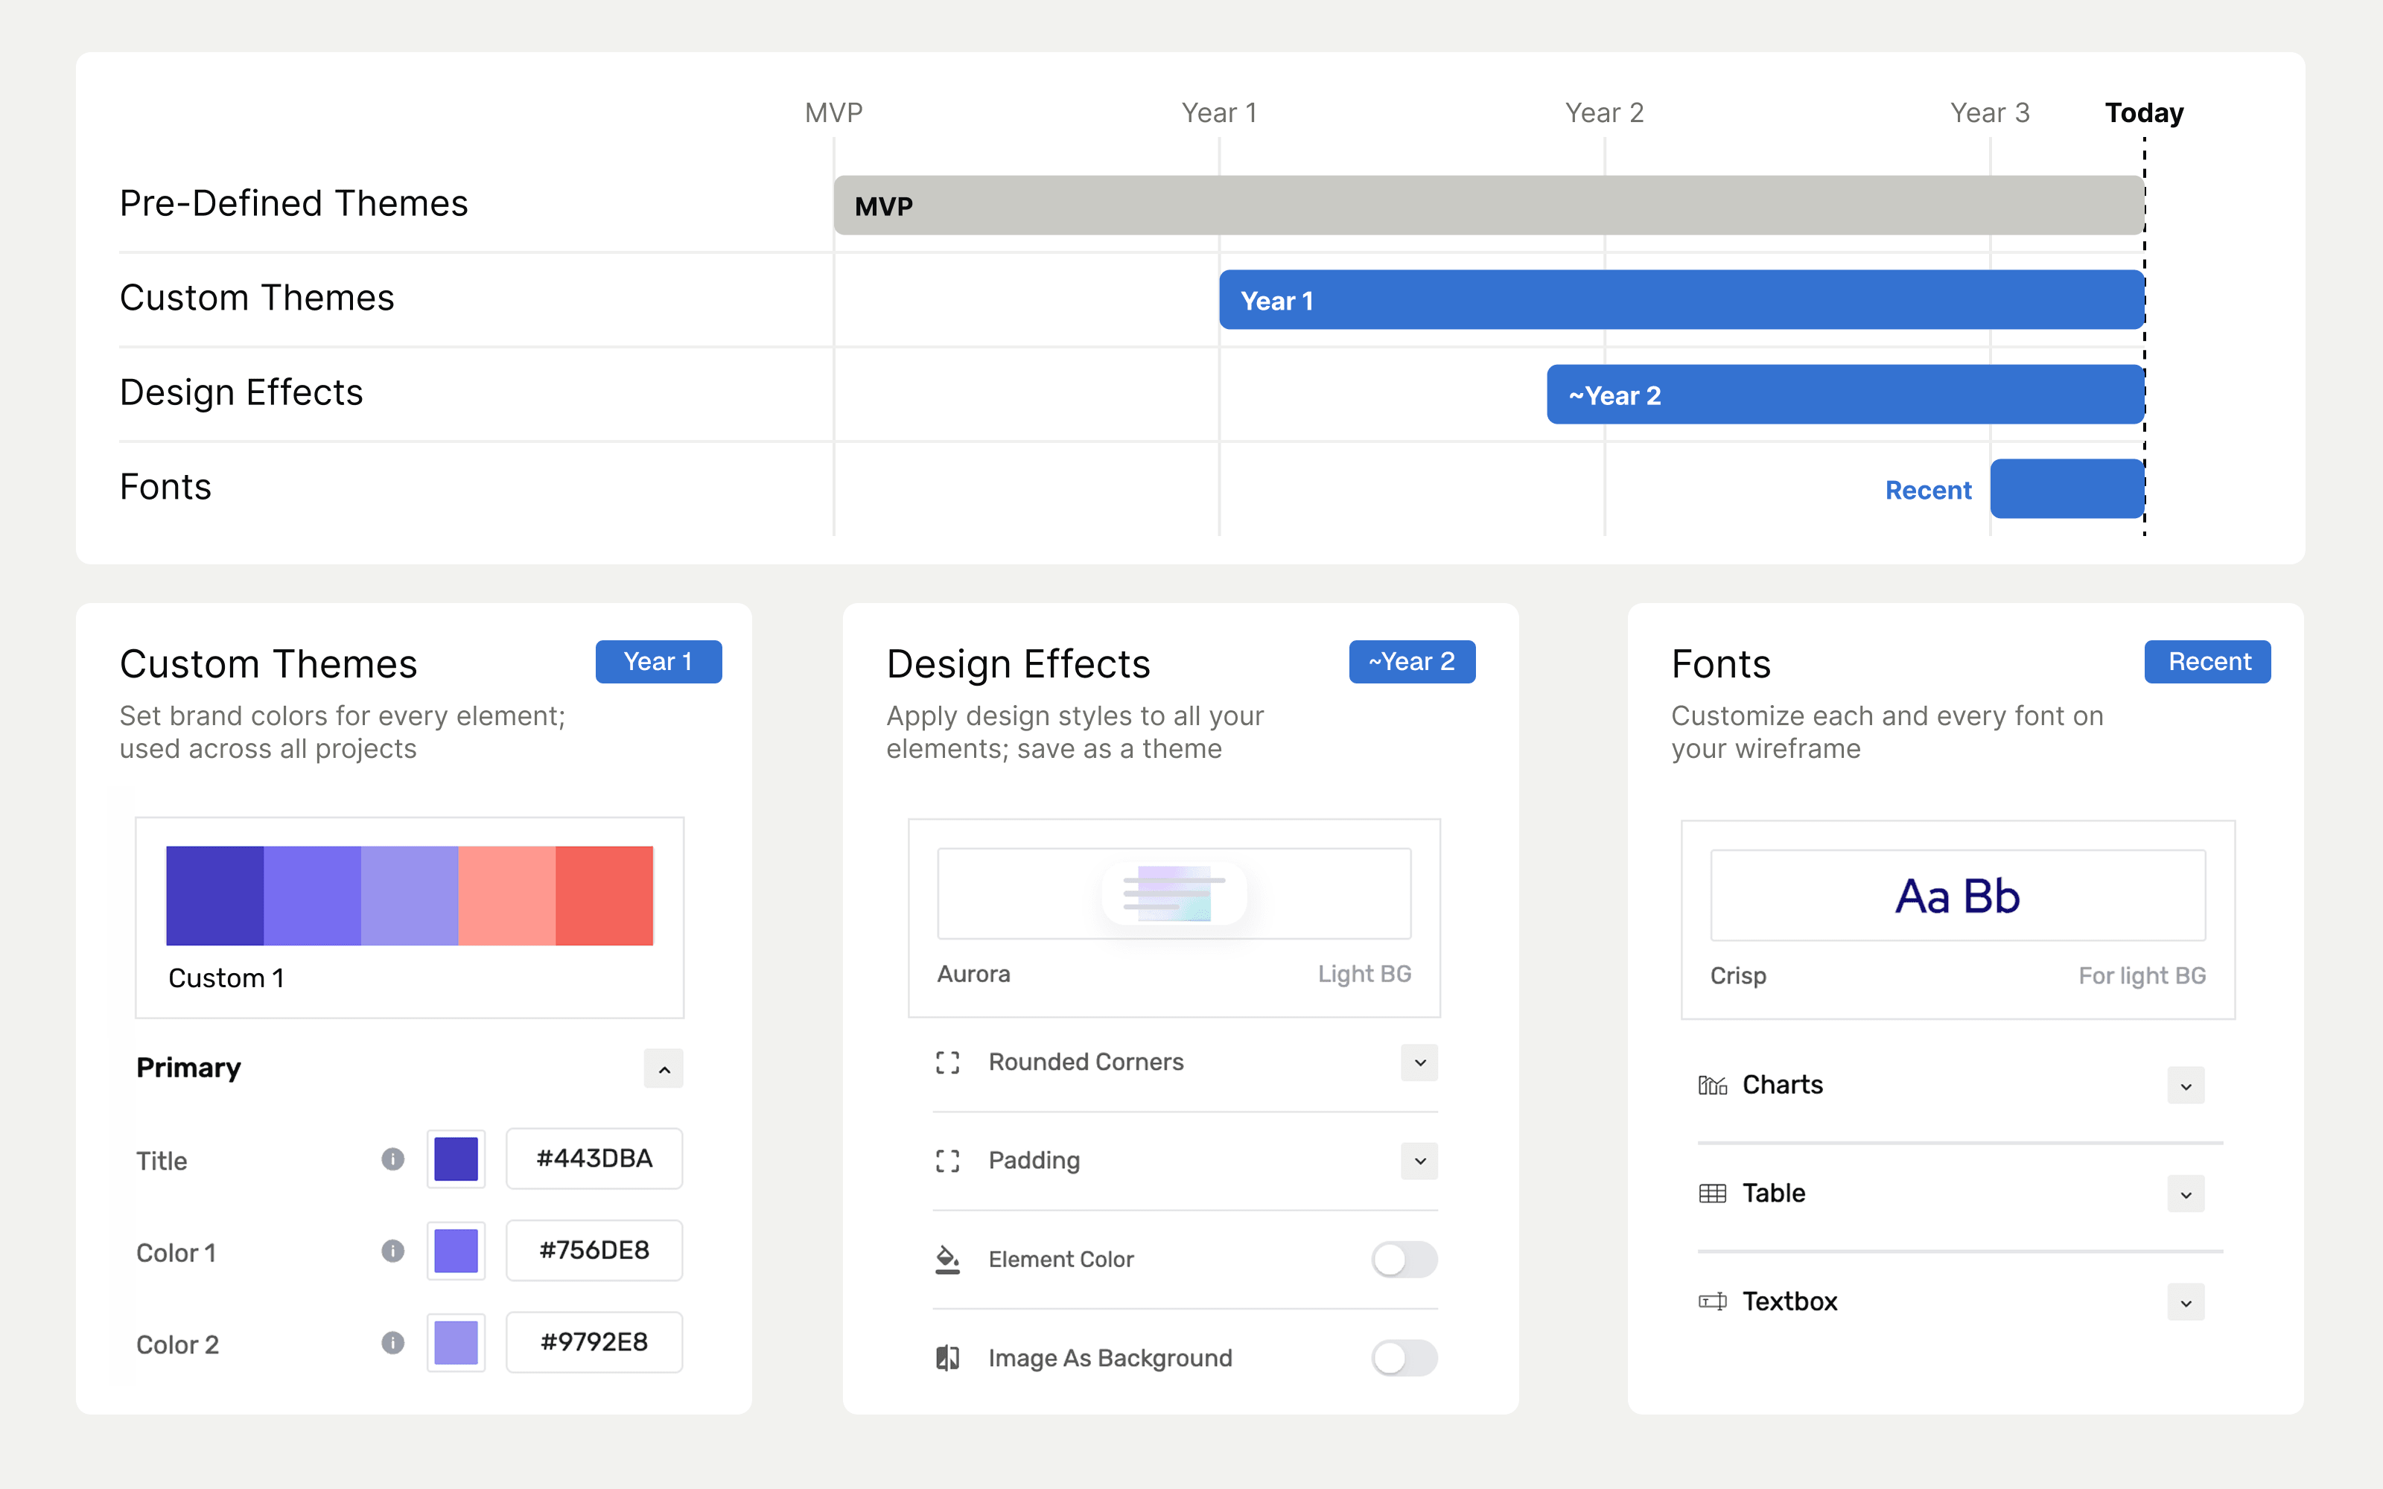
Task: Click the blue Year 1 timeline bar
Action: pyautogui.click(x=1681, y=299)
